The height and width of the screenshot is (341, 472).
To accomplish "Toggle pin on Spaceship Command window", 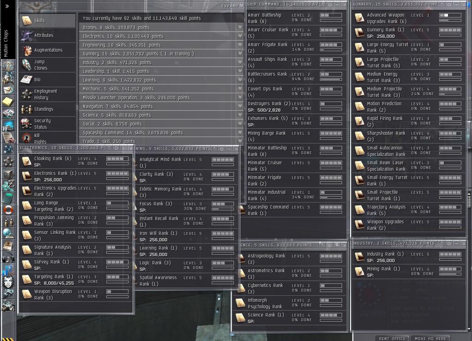I will pos(323,4).
